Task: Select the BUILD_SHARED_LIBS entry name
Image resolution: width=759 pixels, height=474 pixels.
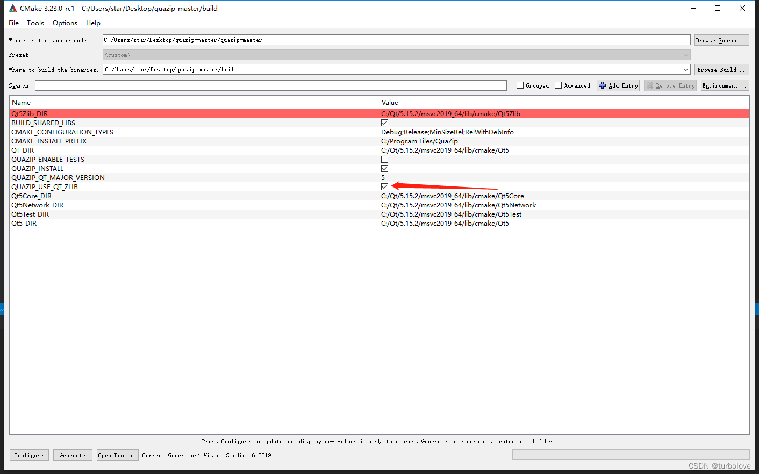Action: [44, 123]
